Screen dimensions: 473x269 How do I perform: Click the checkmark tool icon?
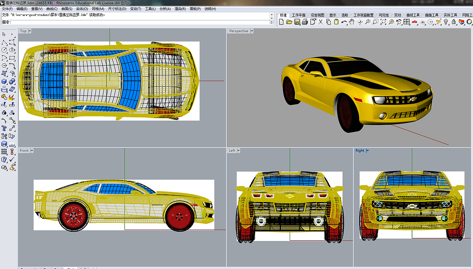point(12,159)
